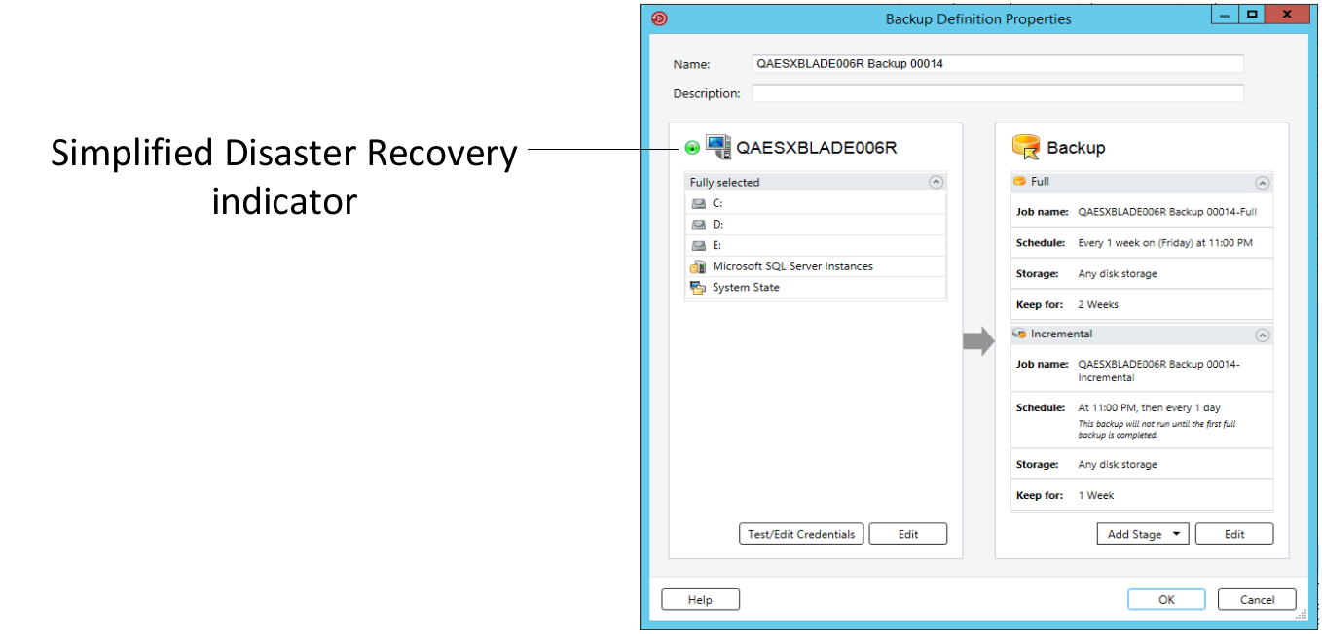
Task: Click the D: drive icon
Action: pyautogui.click(x=698, y=225)
